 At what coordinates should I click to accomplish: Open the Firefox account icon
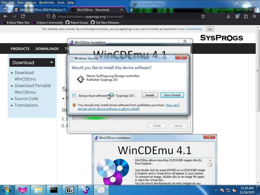tap(237, 16)
